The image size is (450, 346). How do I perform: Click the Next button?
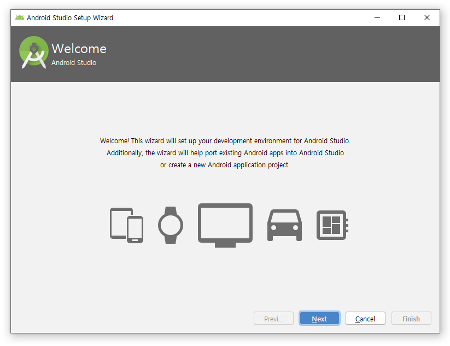coord(319,319)
